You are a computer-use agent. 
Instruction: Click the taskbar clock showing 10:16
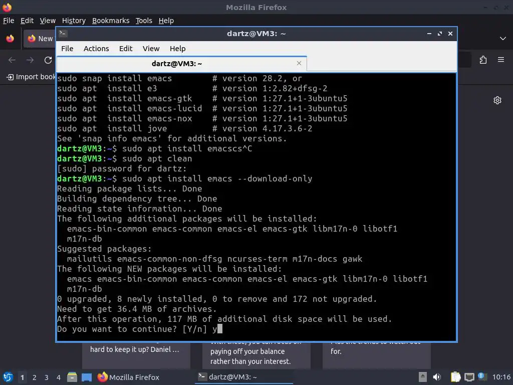point(501,377)
